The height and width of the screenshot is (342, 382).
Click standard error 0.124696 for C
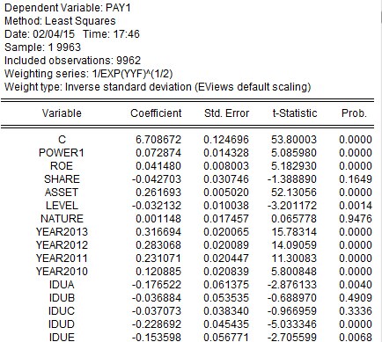(226, 140)
